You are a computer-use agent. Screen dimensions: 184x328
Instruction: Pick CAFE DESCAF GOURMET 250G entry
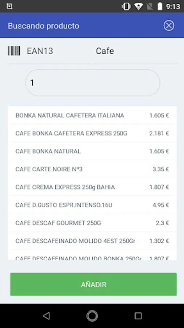[x=92, y=223]
